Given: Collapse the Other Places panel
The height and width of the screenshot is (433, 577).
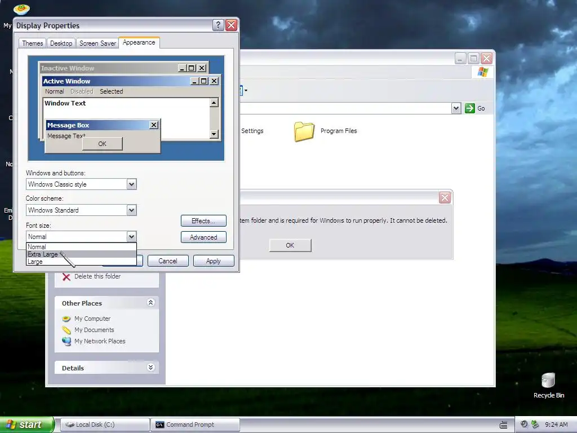Looking at the screenshot, I should (150, 303).
